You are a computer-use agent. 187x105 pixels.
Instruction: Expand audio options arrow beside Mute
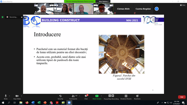pos(10,96)
